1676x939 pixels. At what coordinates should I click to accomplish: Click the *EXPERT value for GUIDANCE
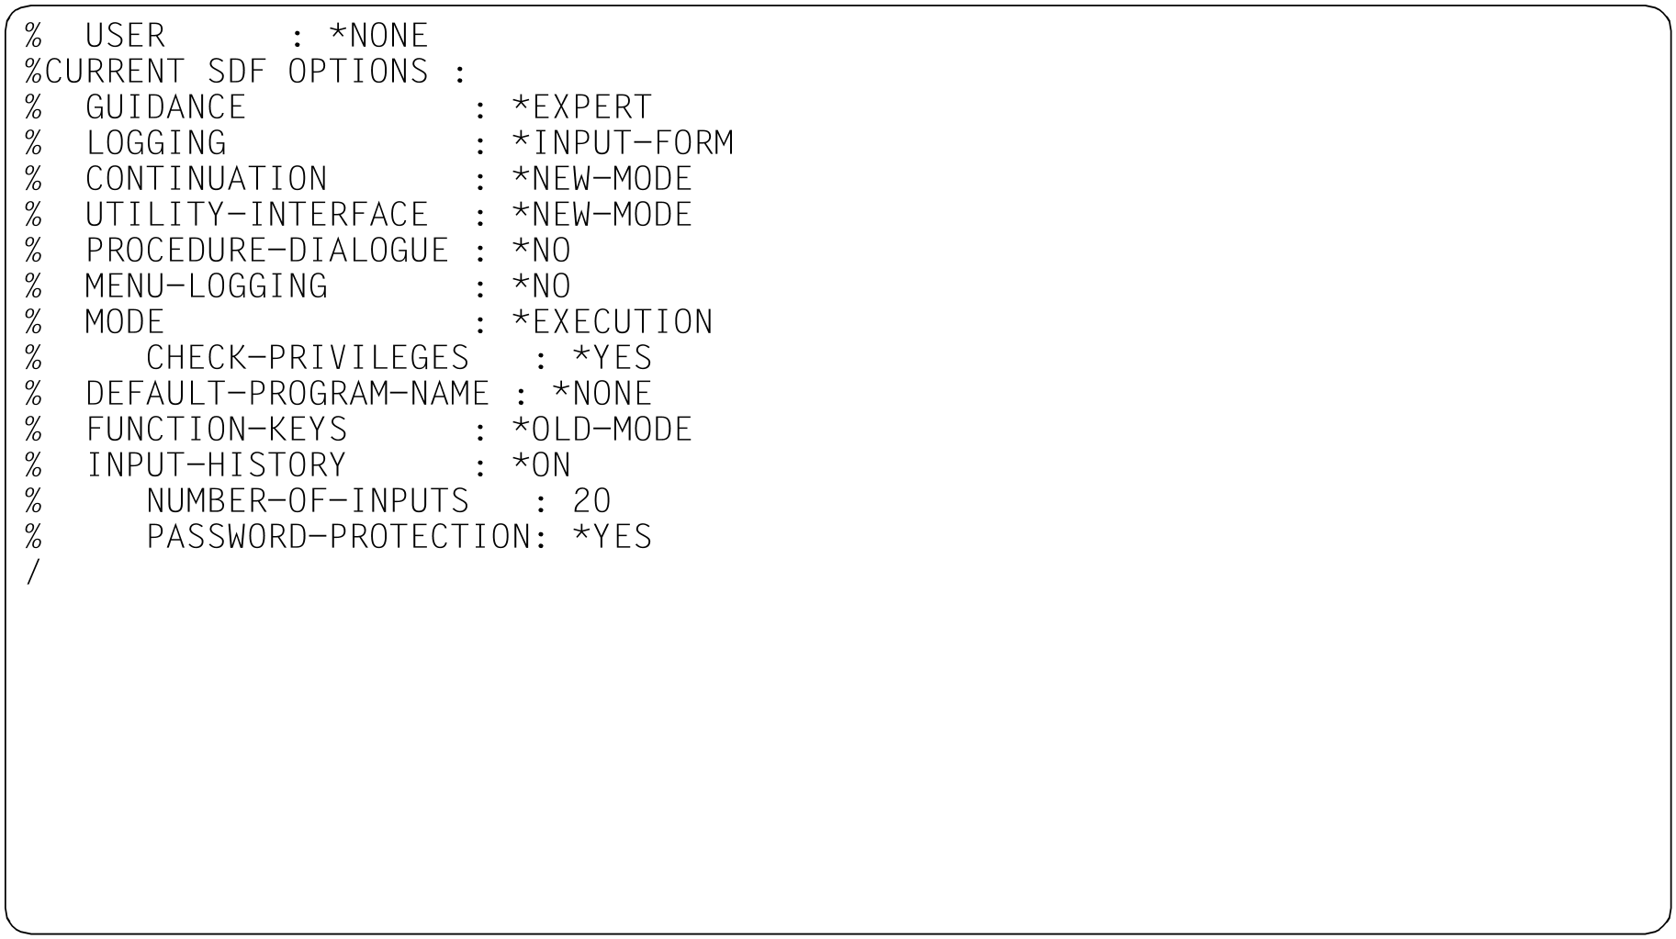581,107
